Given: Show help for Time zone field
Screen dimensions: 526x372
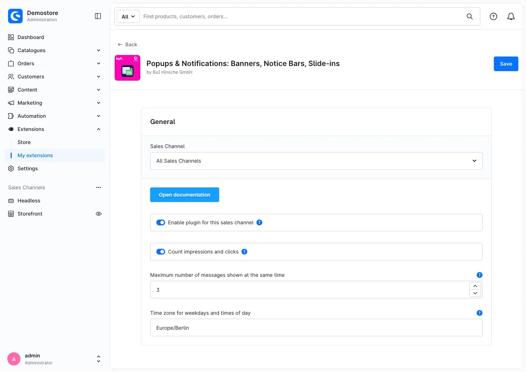Looking at the screenshot, I should pos(480,313).
